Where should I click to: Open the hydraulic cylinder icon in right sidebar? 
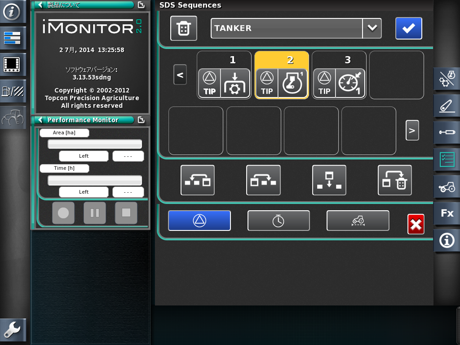[x=447, y=132]
